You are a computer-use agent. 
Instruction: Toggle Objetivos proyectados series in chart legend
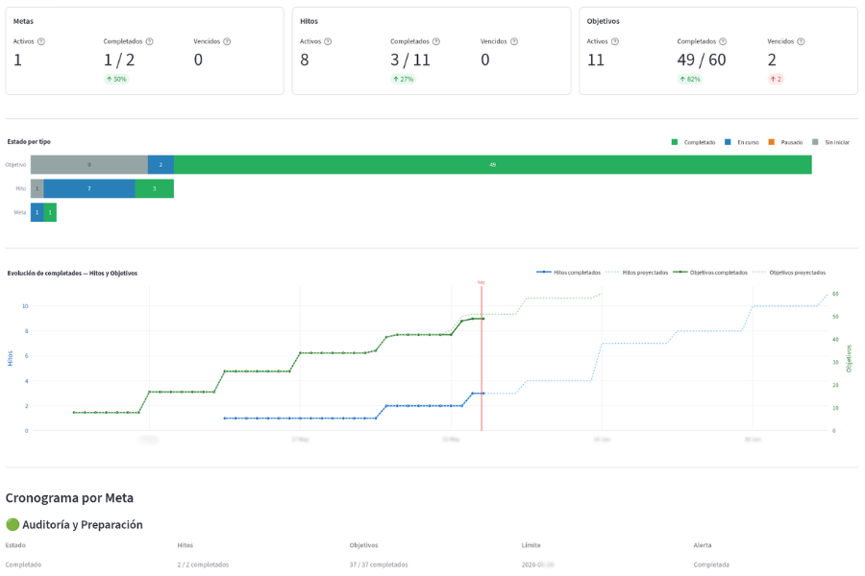click(789, 273)
